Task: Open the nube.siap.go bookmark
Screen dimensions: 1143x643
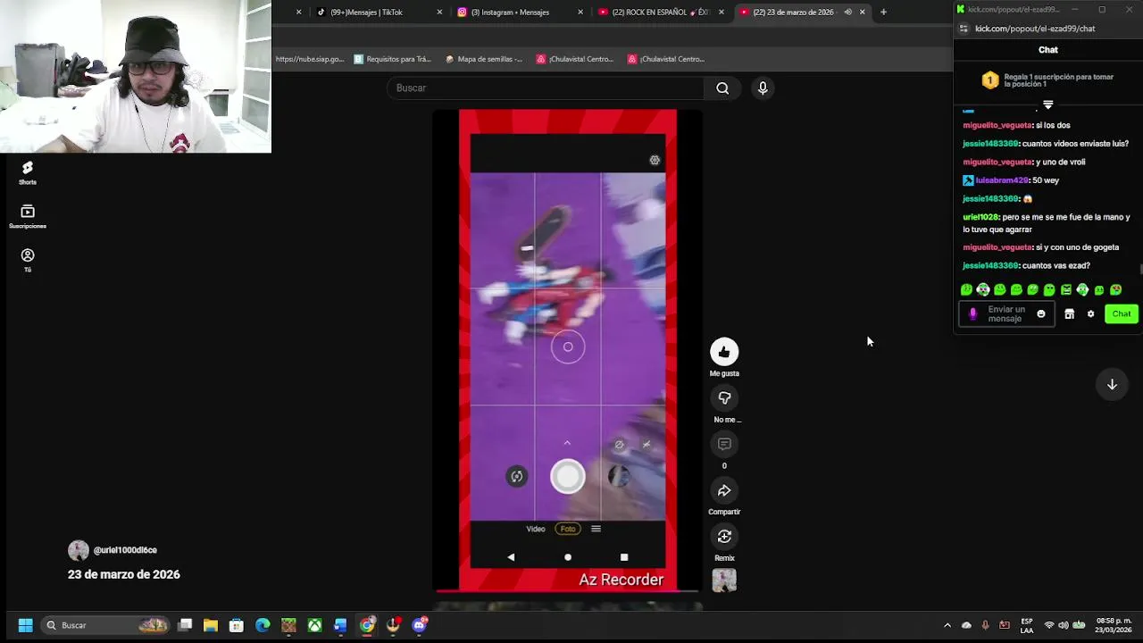Action: [310, 59]
